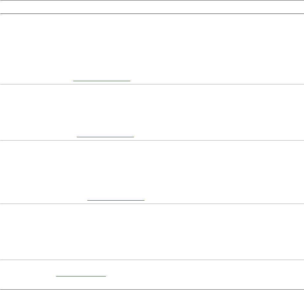Click the separator line below the third body row
Viewport: 304px width, 290px height.
[152, 204]
